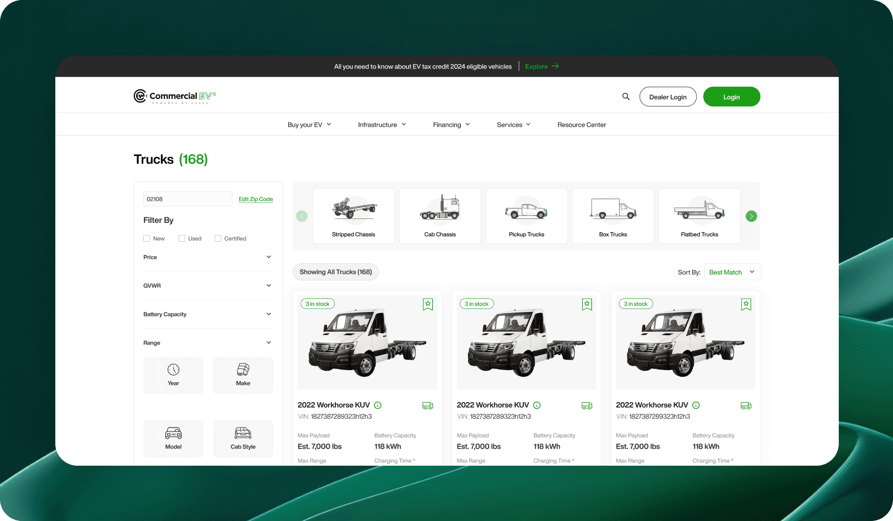This screenshot has height=521, width=893.
Task: Bookmark the middle Workhorse KUV listing
Action: coord(587,304)
